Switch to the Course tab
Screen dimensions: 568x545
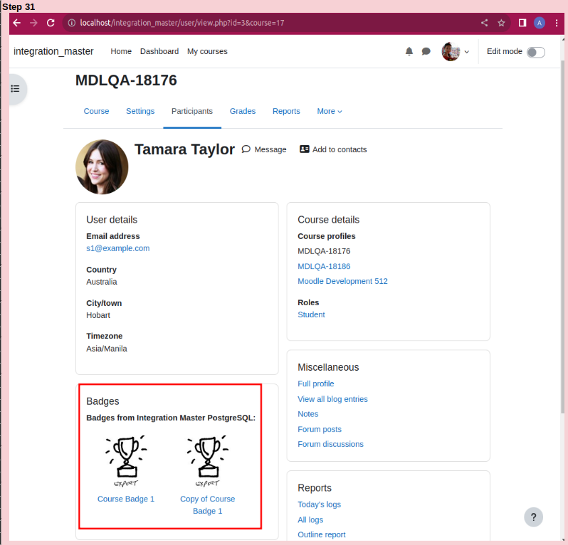[96, 111]
